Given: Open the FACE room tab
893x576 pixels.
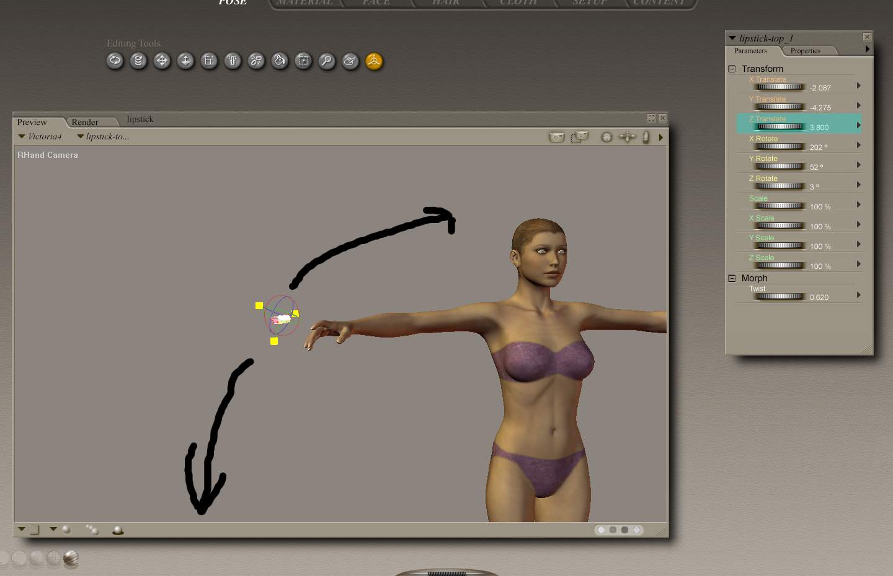Looking at the screenshot, I should [x=376, y=3].
